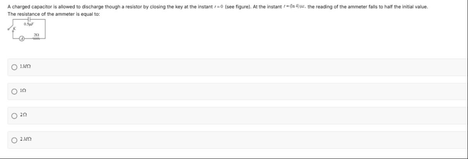This screenshot has width=468, height=159.
Task: Click the 2Ω label above the resistor
Action: click(x=36, y=35)
